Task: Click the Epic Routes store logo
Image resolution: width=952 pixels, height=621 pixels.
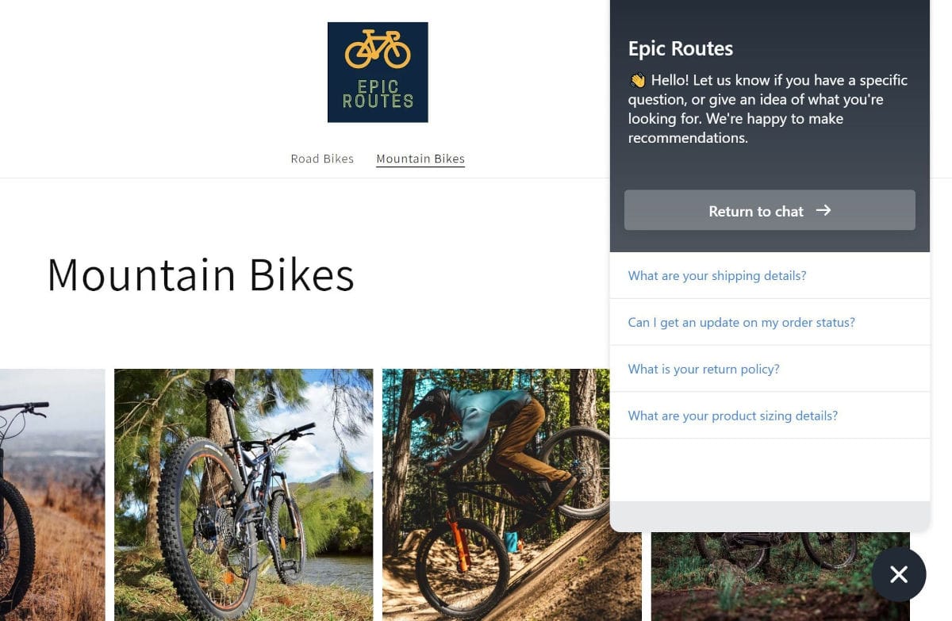Action: pos(378,72)
